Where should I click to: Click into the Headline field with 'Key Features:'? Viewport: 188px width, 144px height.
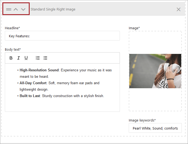click(x=62, y=36)
